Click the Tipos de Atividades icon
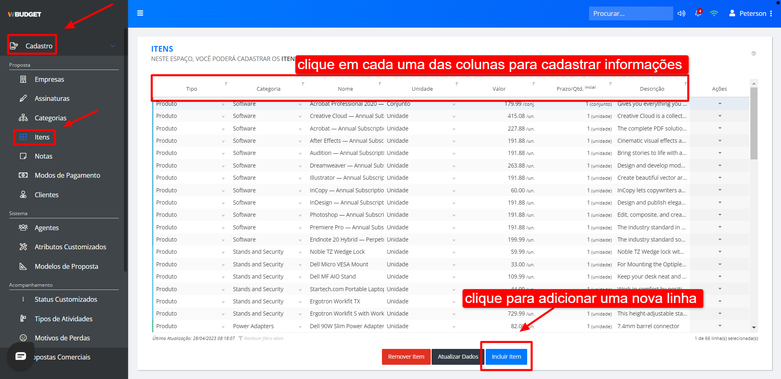This screenshot has height=379, width=781. pos(23,319)
